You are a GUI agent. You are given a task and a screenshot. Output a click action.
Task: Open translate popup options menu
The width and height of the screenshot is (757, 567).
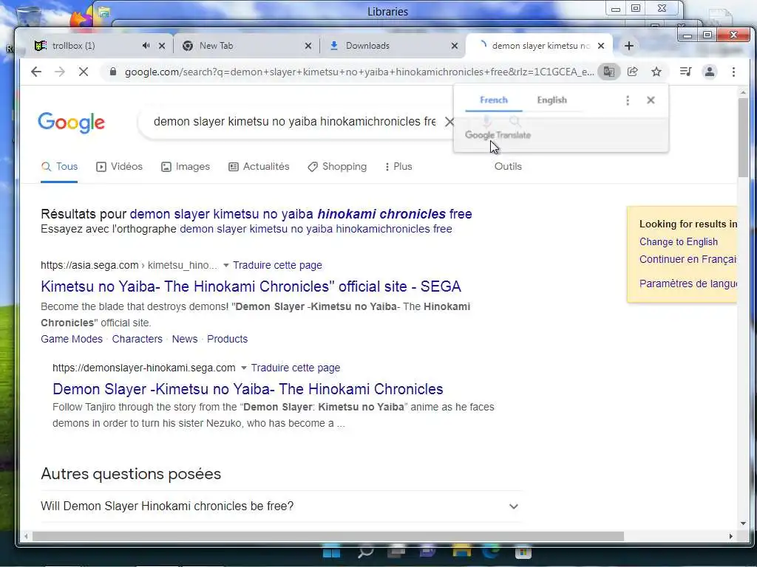pos(627,100)
